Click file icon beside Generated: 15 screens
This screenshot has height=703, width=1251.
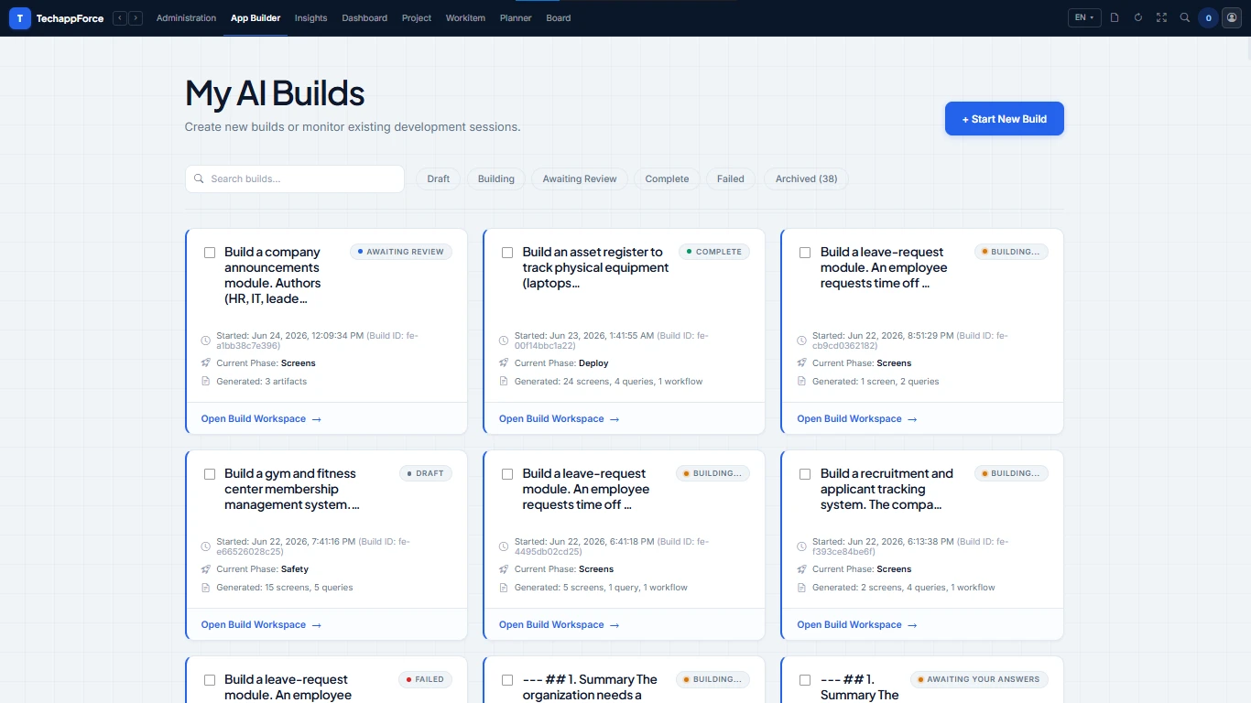click(x=205, y=588)
